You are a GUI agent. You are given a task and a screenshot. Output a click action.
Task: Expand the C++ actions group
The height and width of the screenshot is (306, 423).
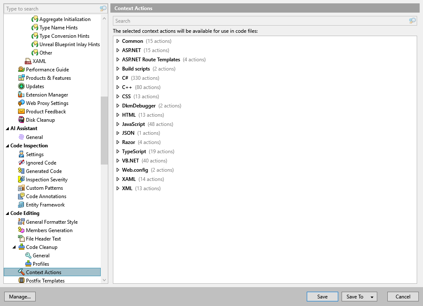117,87
